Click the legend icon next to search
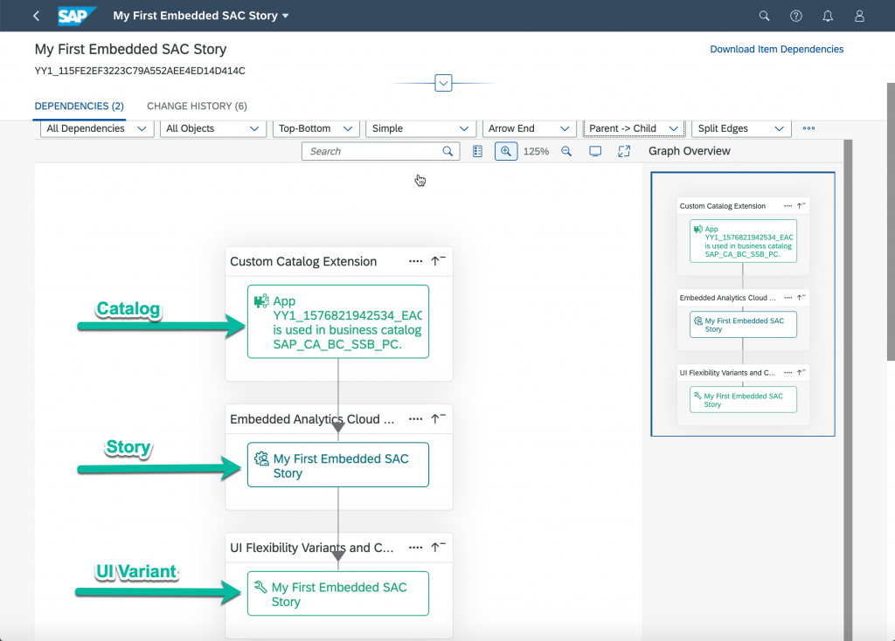This screenshot has width=895, height=641. [x=478, y=151]
